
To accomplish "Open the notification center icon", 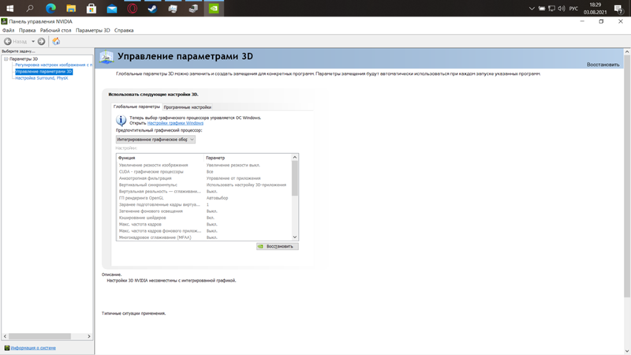I will coord(618,9).
